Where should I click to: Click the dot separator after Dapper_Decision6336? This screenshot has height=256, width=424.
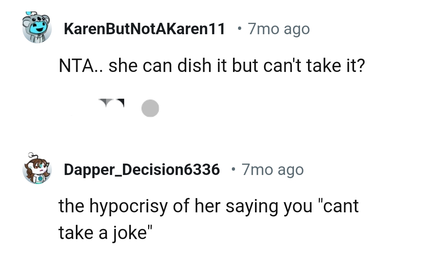pyautogui.click(x=233, y=169)
